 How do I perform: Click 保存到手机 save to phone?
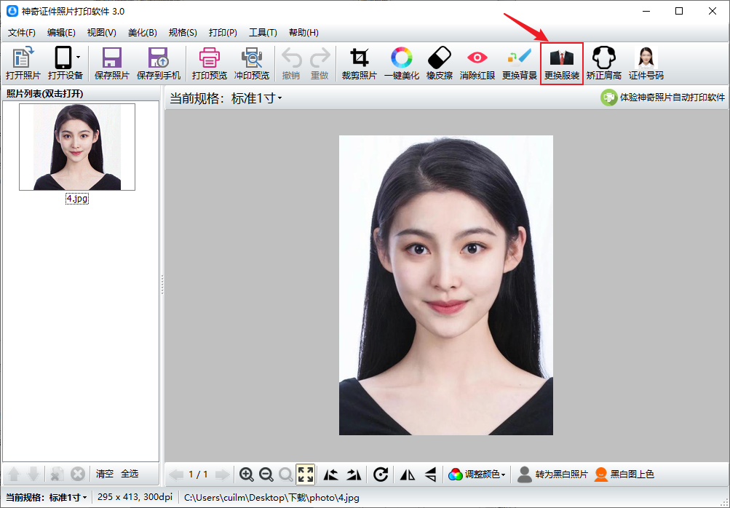click(158, 63)
